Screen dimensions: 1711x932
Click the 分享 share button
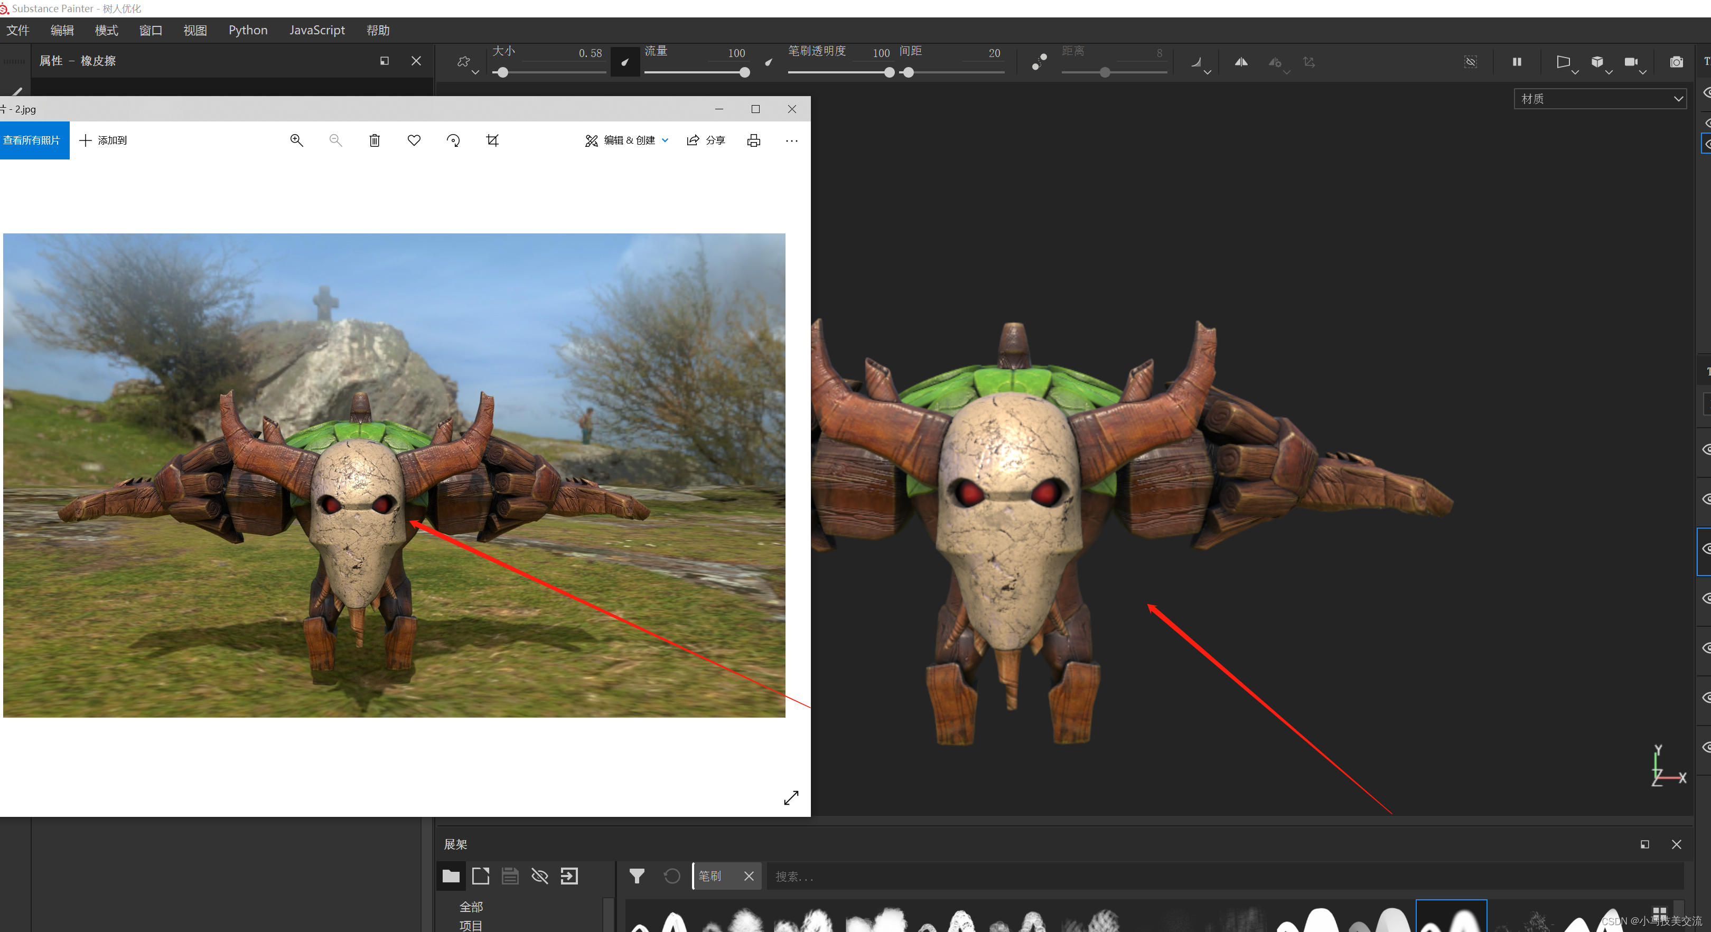click(705, 140)
